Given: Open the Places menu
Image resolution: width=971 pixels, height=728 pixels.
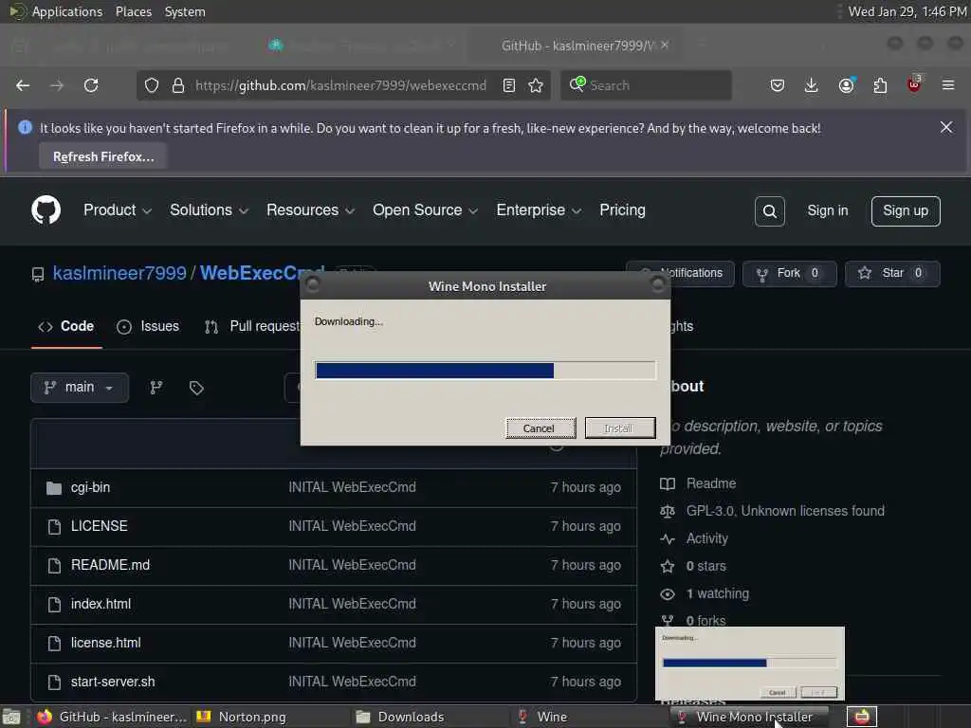Looking at the screenshot, I should pyautogui.click(x=134, y=11).
